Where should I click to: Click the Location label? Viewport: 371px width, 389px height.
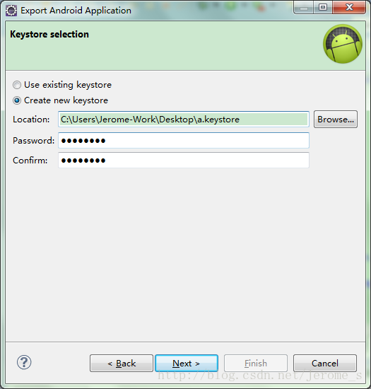(31, 120)
